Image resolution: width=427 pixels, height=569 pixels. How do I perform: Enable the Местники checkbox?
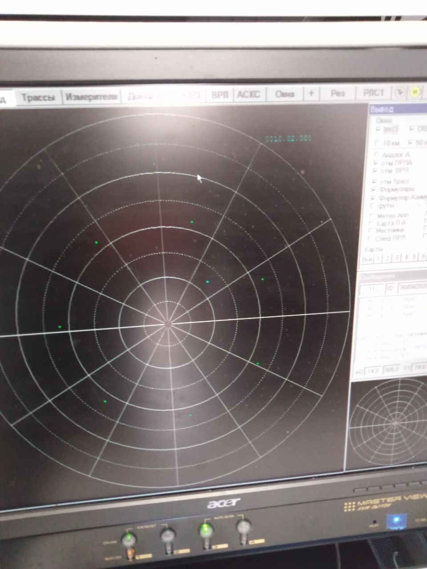371,231
